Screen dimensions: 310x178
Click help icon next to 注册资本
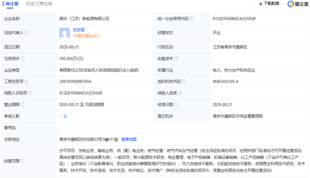23,59
